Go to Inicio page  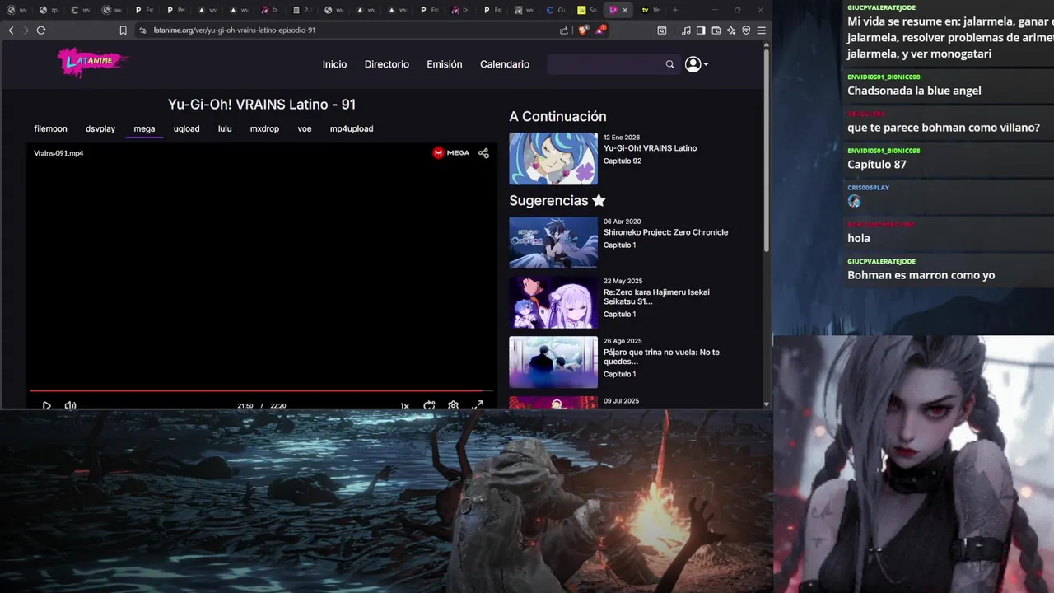334,64
